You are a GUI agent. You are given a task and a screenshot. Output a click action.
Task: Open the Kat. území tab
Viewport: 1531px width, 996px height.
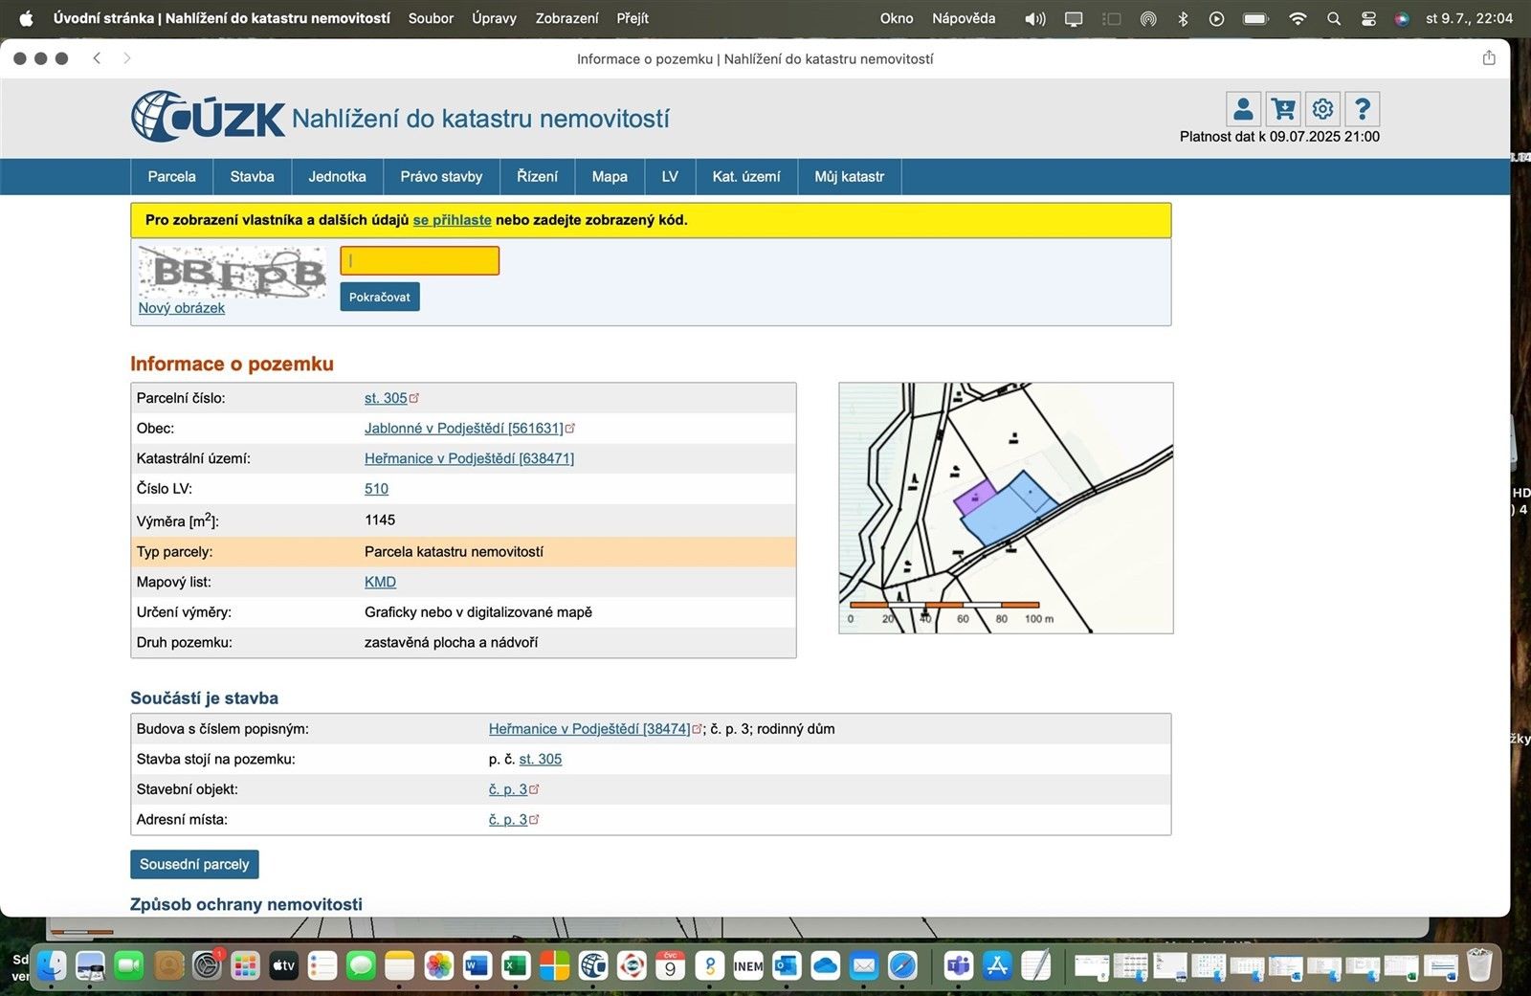click(x=745, y=177)
